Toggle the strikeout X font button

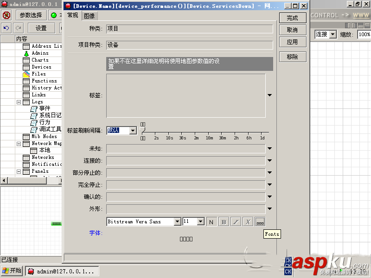248,222
